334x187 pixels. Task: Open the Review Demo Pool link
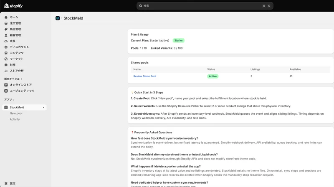click(144, 76)
